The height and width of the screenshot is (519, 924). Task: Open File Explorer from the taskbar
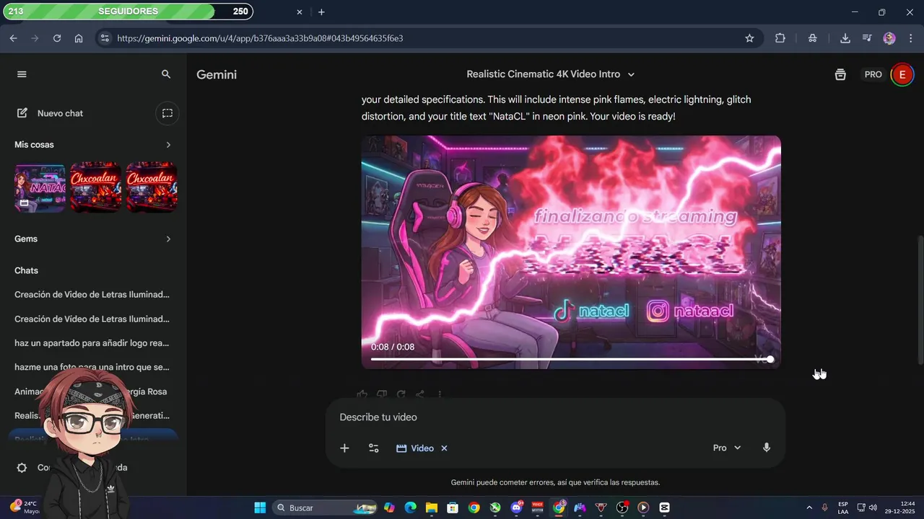[432, 507]
